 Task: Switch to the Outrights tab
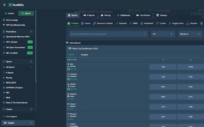point(84,55)
